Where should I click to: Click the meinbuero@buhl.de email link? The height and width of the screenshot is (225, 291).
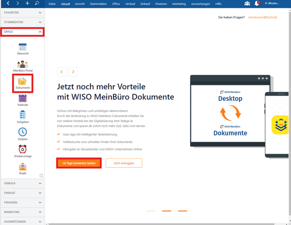[263, 17]
